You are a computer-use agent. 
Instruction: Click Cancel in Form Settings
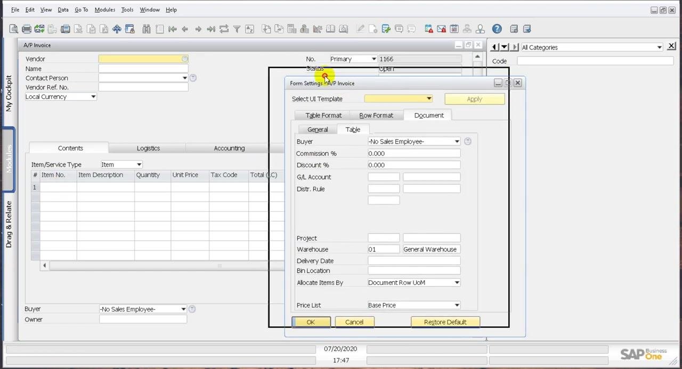click(x=354, y=322)
